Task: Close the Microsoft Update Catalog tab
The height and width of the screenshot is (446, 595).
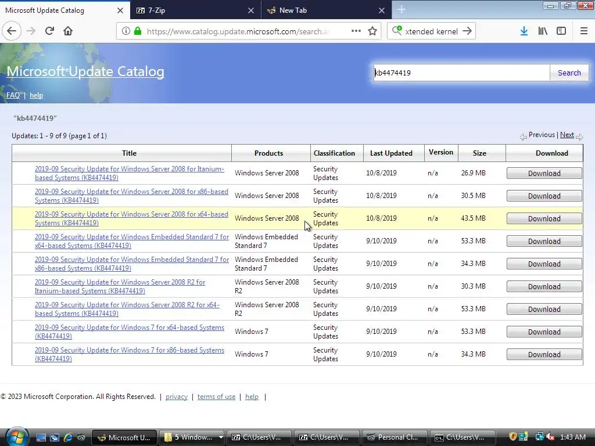Action: [120, 10]
